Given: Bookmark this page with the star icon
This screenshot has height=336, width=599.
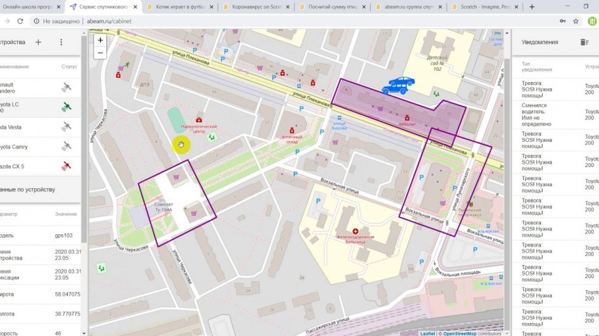Looking at the screenshot, I should pyautogui.click(x=576, y=21).
